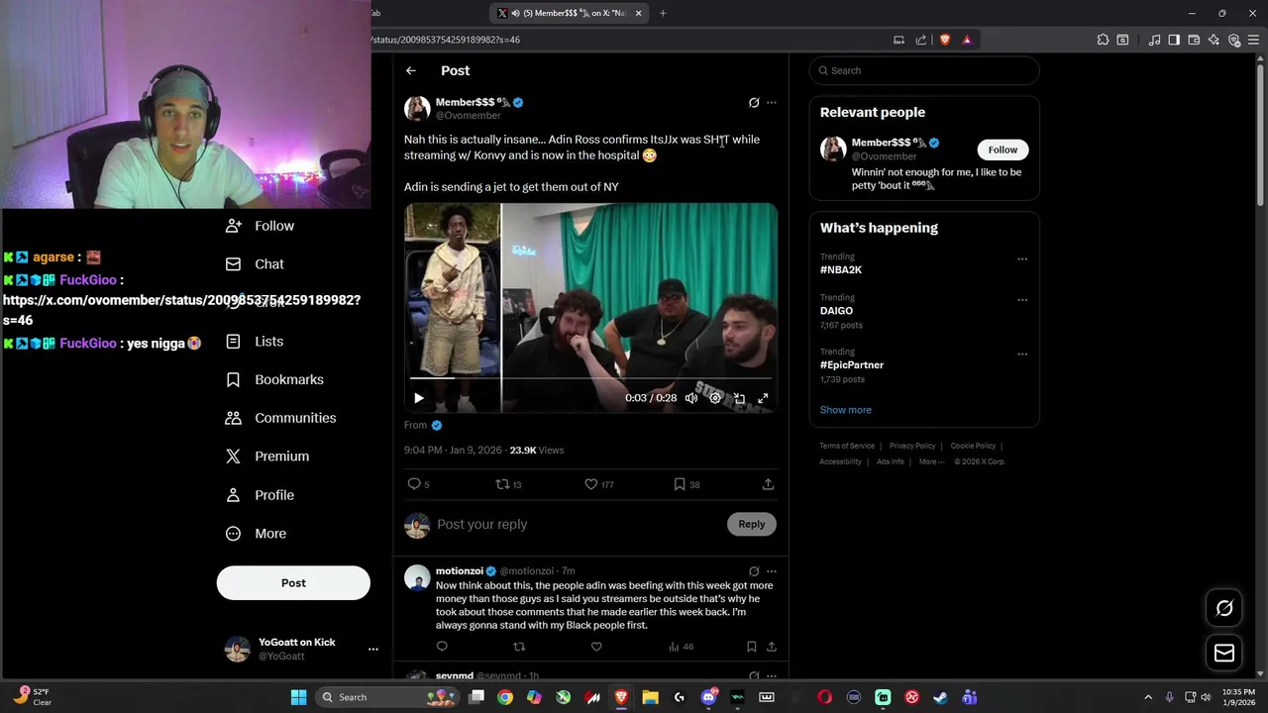This screenshot has width=1268, height=713.
Task: Open the browser hamburger menu
Action: pos(1254,40)
